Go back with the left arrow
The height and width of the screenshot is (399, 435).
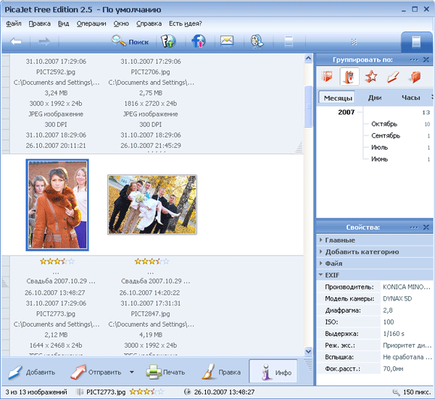16,42
